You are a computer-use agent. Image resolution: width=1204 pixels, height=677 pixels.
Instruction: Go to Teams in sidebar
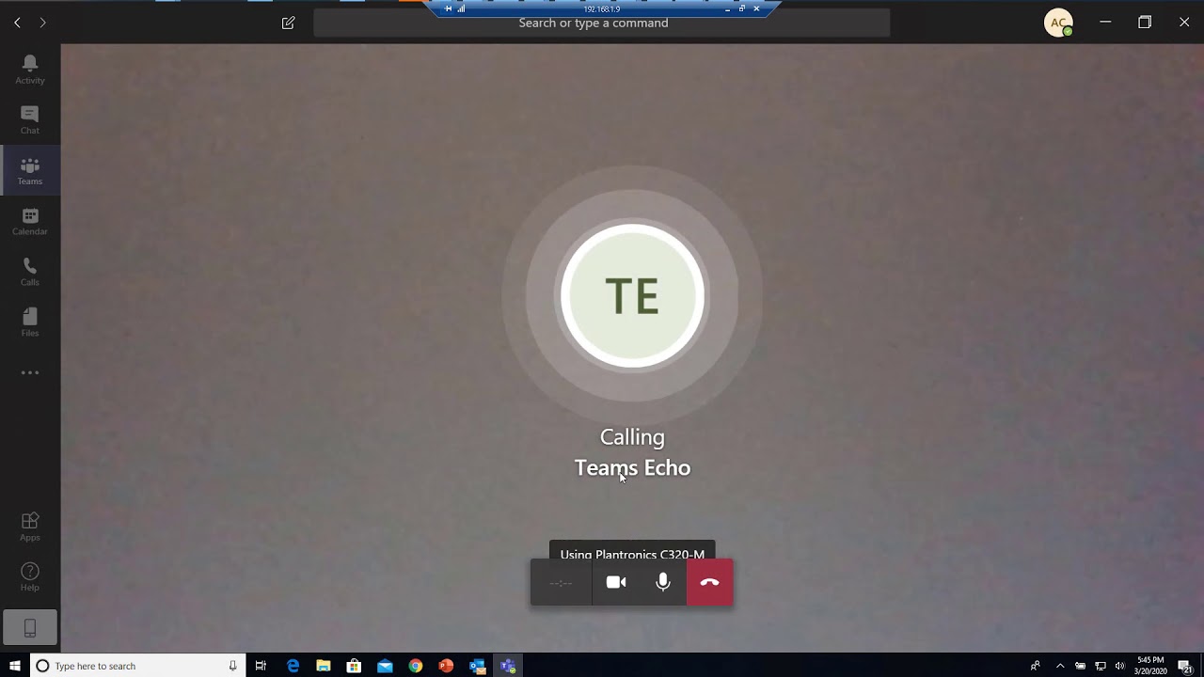[30, 171]
